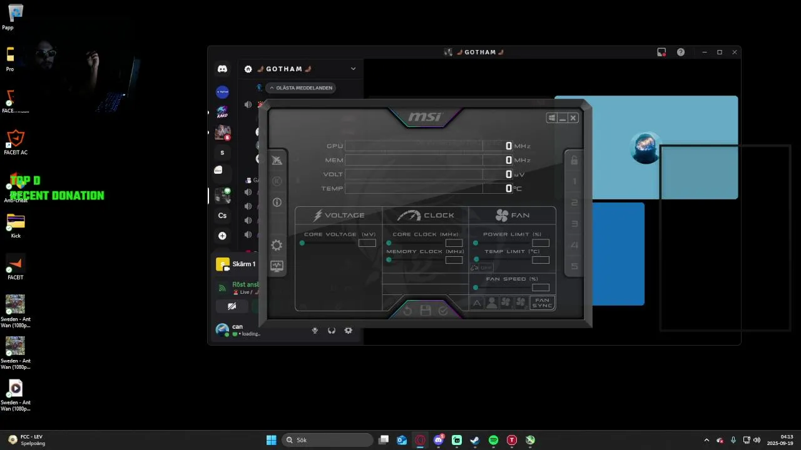Open Outlook from the taskbar

tap(402, 440)
